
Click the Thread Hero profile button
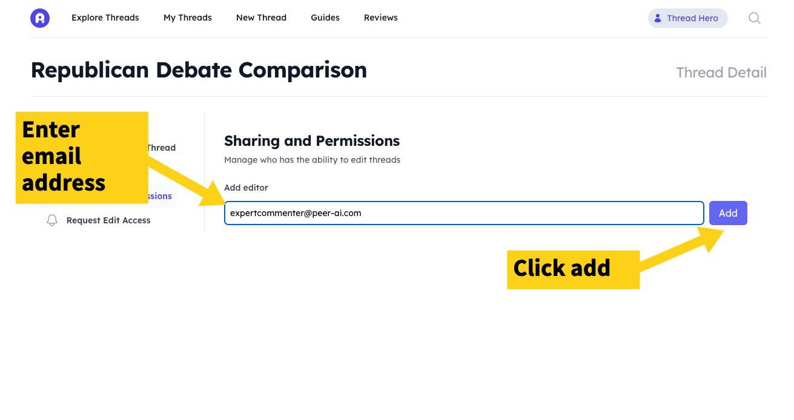click(x=687, y=18)
